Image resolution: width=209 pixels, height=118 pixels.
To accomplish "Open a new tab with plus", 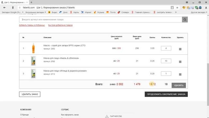I will click(x=31, y=2).
